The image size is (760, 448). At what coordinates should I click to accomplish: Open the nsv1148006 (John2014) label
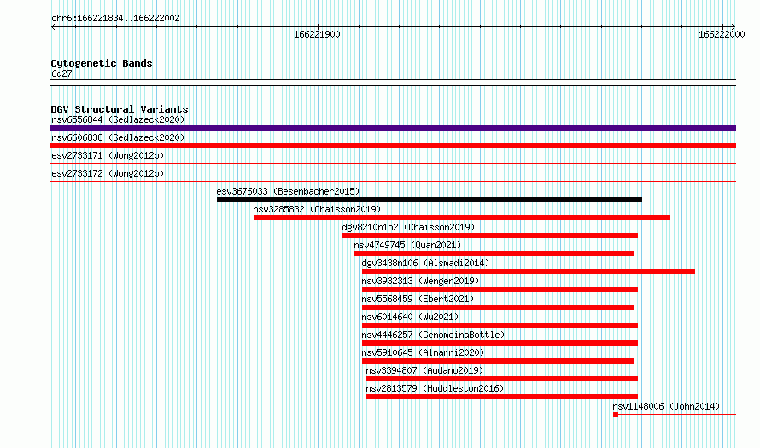coord(666,406)
